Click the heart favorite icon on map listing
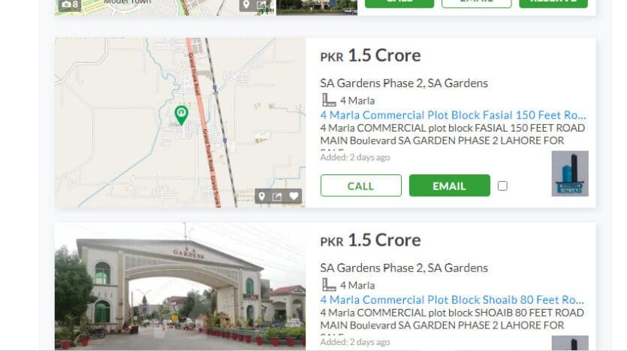 (x=294, y=196)
